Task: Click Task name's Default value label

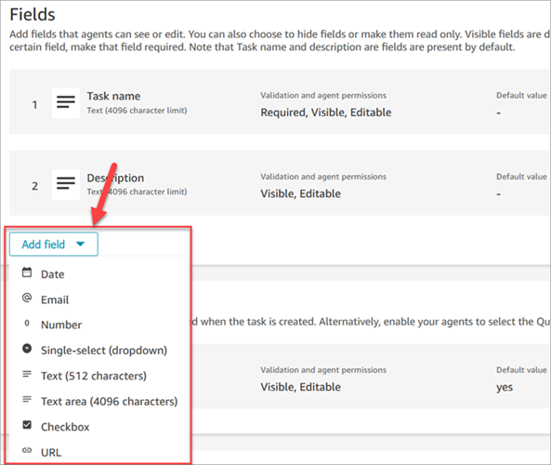Action: [x=521, y=95]
